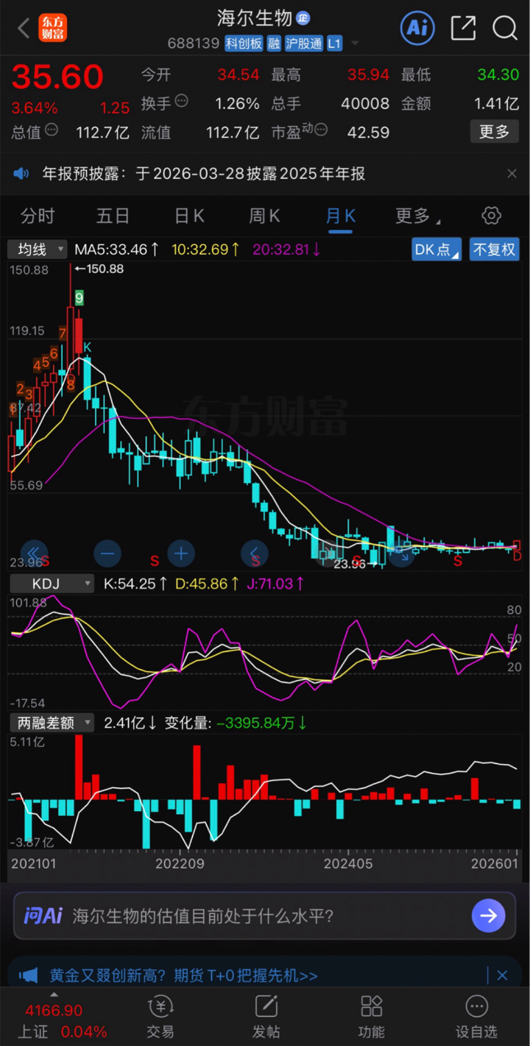Tap the chart zoom-in plus button
The height and width of the screenshot is (1046, 530).
181,553
